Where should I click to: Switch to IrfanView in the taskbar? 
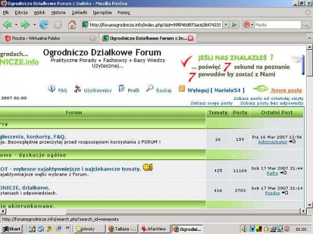[155, 229]
